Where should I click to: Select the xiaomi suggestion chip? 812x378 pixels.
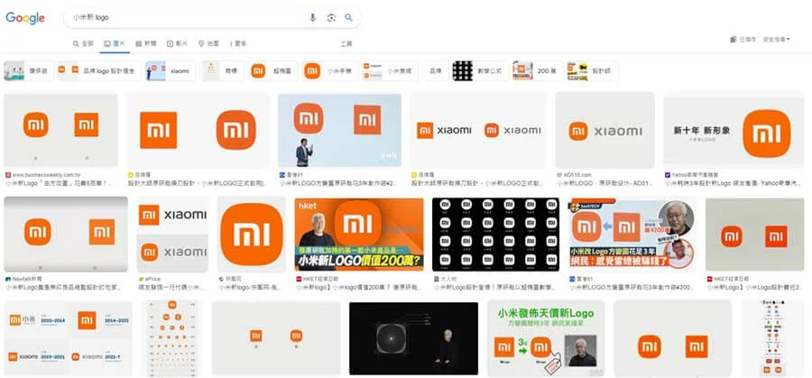tap(171, 71)
